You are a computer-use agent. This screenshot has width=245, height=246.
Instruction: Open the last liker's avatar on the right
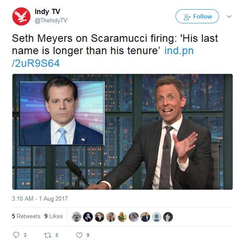[168, 217]
